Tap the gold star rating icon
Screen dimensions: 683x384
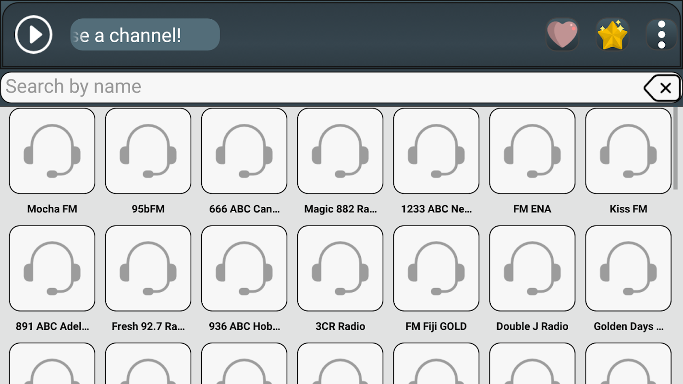point(612,35)
